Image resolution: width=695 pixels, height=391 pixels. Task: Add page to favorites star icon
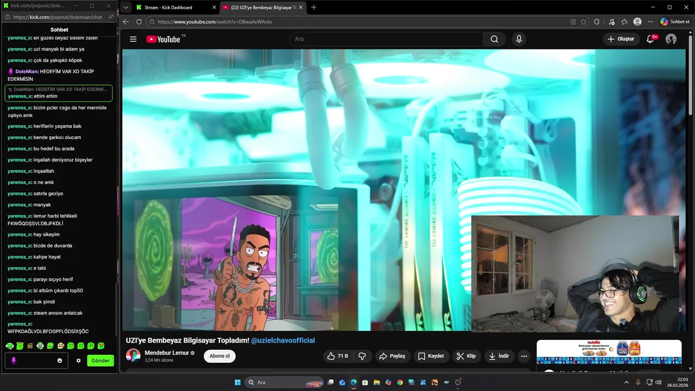pos(584,22)
